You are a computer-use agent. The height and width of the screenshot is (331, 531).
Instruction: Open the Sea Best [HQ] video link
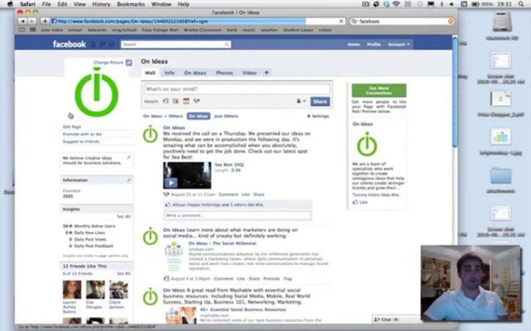point(229,165)
